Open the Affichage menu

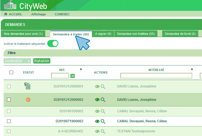click(38, 14)
